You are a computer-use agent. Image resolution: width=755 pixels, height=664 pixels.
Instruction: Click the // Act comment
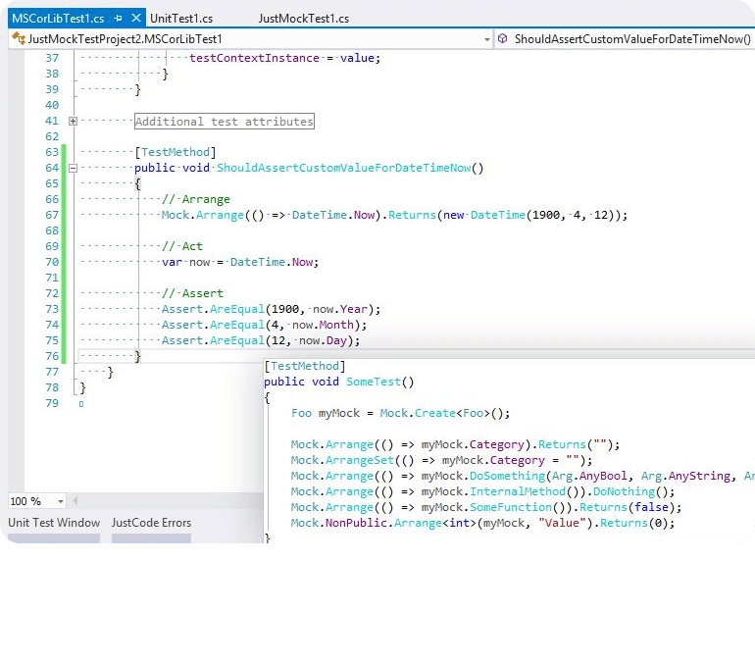point(182,246)
